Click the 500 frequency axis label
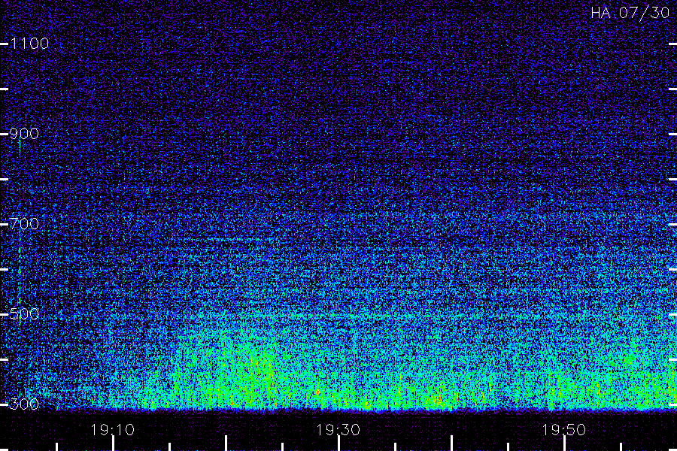 click(x=24, y=314)
